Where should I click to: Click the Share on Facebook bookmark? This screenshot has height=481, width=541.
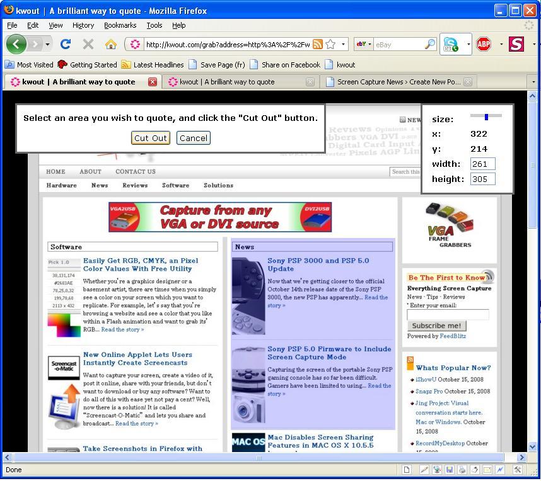click(285, 65)
